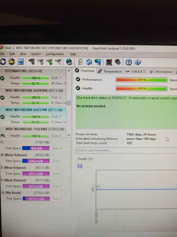Click the disk list scroll up arrow
The height and width of the screenshot is (237, 177).
point(69,70)
